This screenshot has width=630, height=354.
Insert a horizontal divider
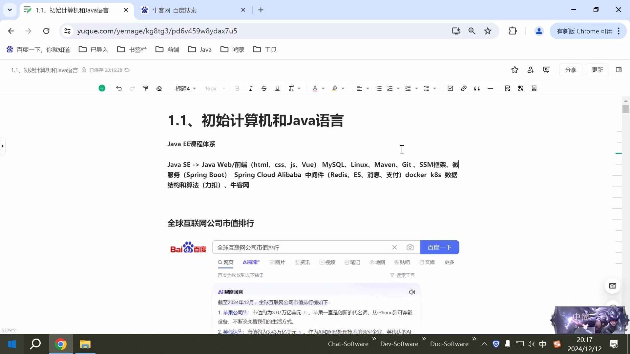[x=490, y=88]
